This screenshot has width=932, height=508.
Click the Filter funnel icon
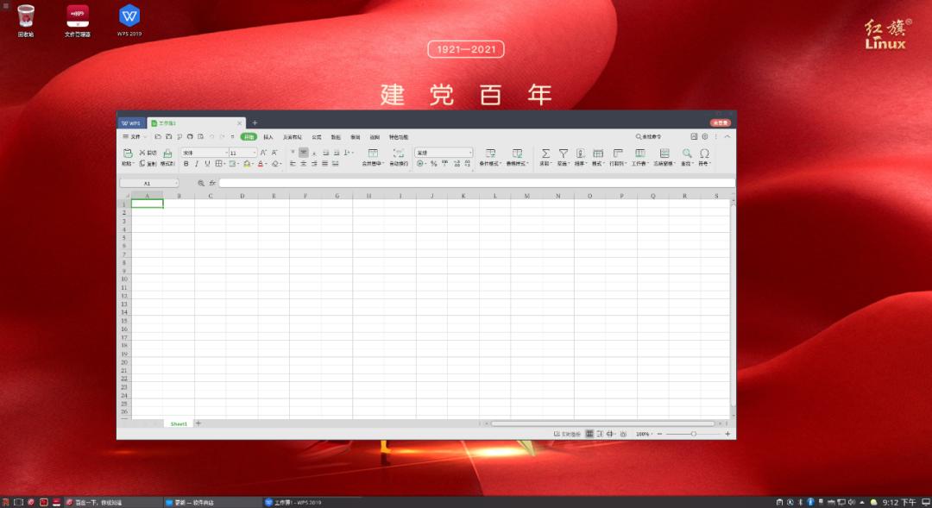563,154
